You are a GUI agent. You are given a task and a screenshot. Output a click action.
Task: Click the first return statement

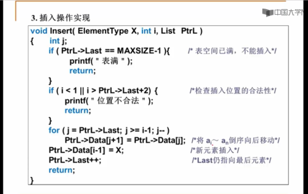(x=83, y=71)
